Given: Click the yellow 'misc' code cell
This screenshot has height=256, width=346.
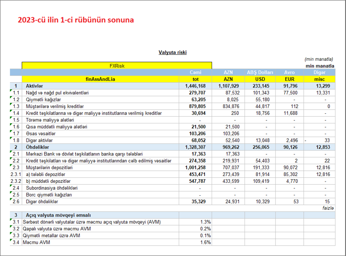Looking at the screenshot, I should pos(319,79).
